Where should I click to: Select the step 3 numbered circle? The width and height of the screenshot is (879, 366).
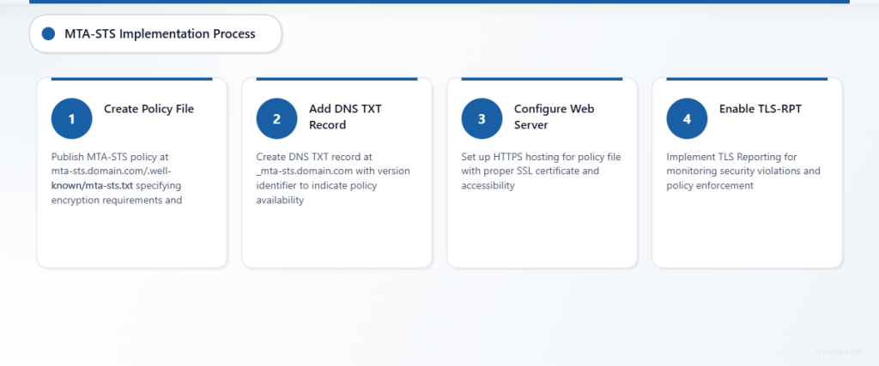(482, 119)
